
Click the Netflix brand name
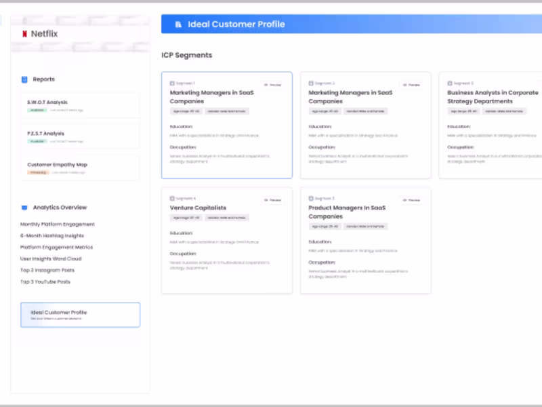click(44, 33)
